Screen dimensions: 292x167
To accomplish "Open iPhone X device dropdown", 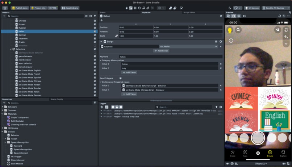I will (x=261, y=164).
